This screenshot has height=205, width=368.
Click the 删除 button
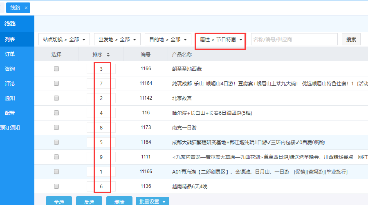pyautogui.click(x=119, y=202)
